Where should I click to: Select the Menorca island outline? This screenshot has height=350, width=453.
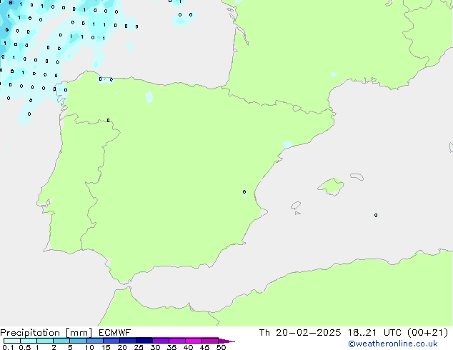pos(356,176)
